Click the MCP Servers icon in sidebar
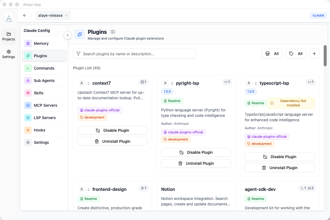Image resolution: width=330 pixels, height=220 pixels. pos(28,105)
